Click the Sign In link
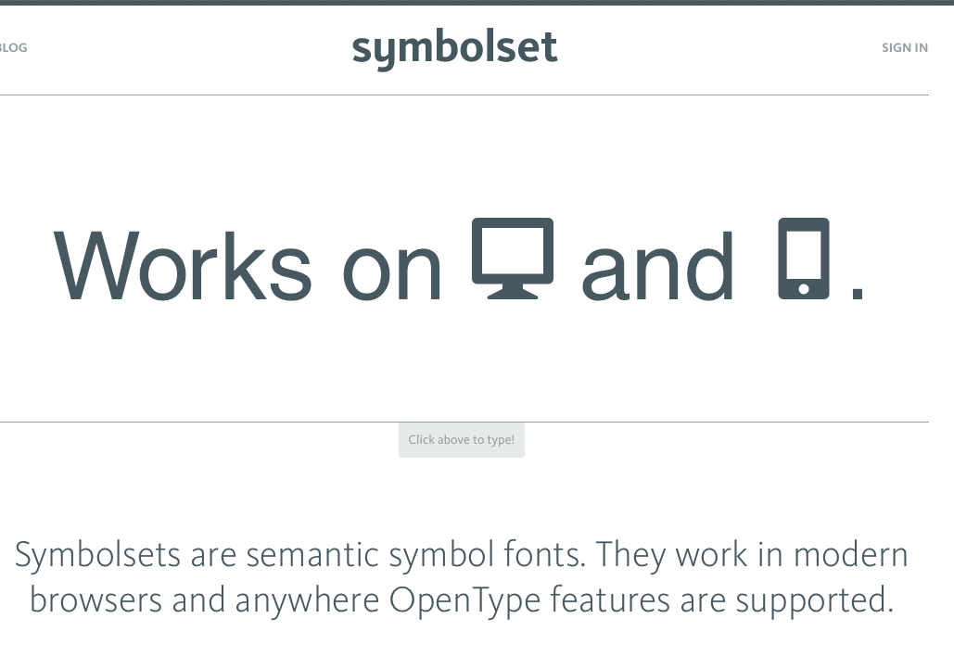The height and width of the screenshot is (669, 954). (904, 48)
